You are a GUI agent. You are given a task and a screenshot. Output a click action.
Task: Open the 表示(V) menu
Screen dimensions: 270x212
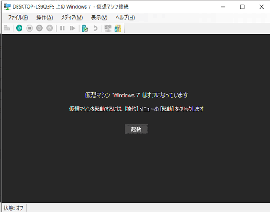point(99,18)
